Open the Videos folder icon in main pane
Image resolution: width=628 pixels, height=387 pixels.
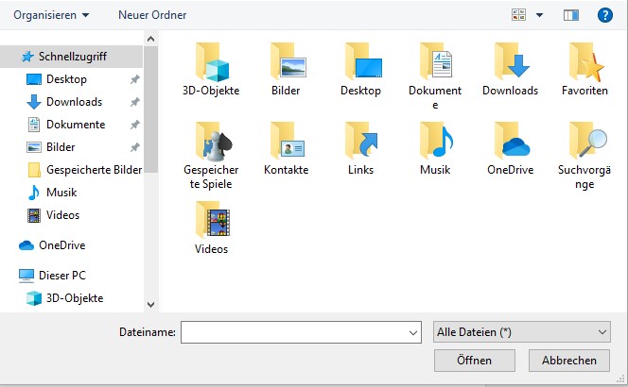point(212,220)
